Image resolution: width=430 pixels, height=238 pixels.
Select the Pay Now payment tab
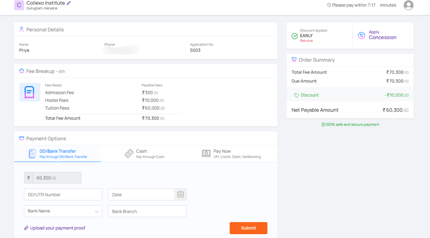pyautogui.click(x=231, y=154)
